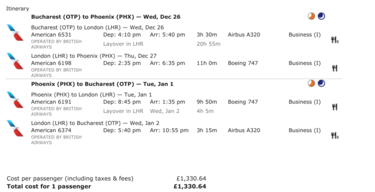Click the meal and snack icon for flight American 6374
Screen dimensions: 375x192
click(335, 136)
